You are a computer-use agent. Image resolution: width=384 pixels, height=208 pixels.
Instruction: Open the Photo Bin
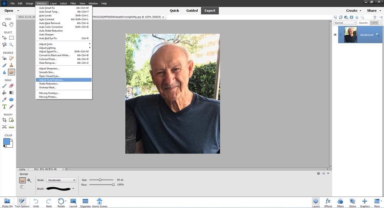click(x=7, y=203)
